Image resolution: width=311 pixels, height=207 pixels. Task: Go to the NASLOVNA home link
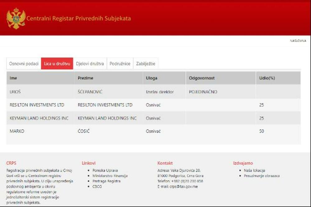point(298,41)
